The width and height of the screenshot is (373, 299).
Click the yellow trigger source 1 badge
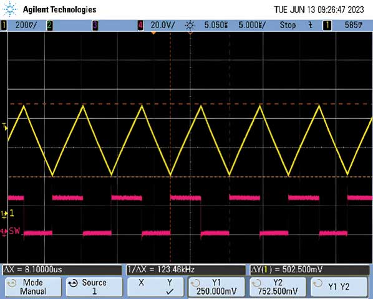click(327, 25)
